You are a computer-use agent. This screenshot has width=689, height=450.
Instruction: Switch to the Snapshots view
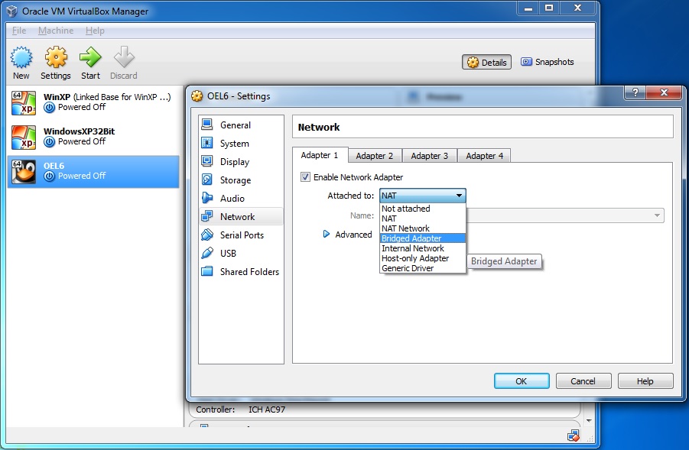pos(548,62)
